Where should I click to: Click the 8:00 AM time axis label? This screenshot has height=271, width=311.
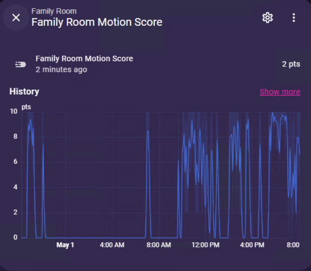pyautogui.click(x=158, y=245)
